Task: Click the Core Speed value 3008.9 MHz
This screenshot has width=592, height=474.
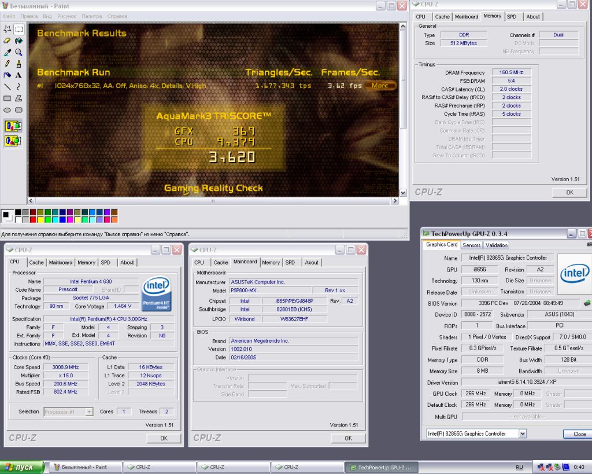Action: 66,367
